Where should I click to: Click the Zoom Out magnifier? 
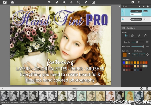click(x=79, y=2)
